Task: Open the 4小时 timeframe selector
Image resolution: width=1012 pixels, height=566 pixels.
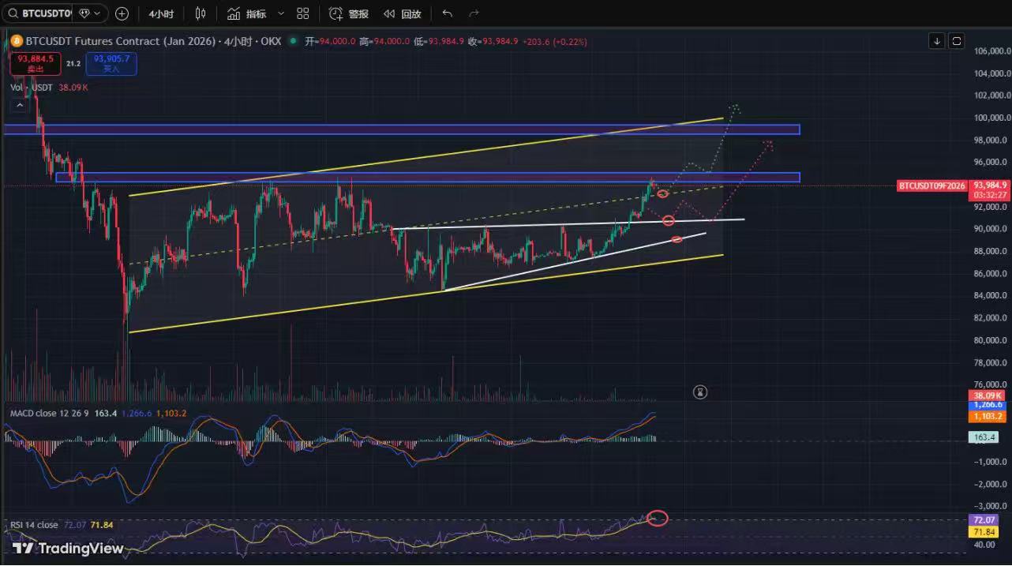Action: pyautogui.click(x=161, y=13)
